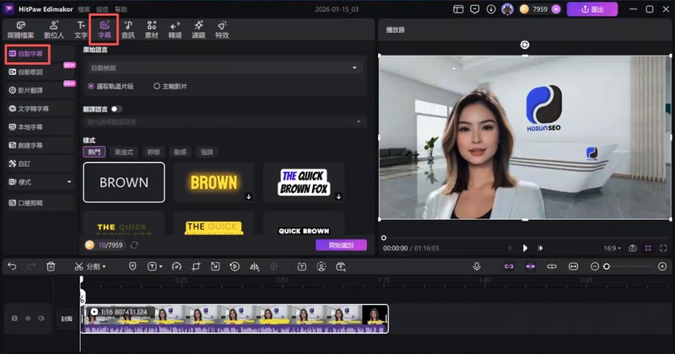The image size is (675, 354).
Task: Click the microphone voice-over icon
Action: (477, 266)
